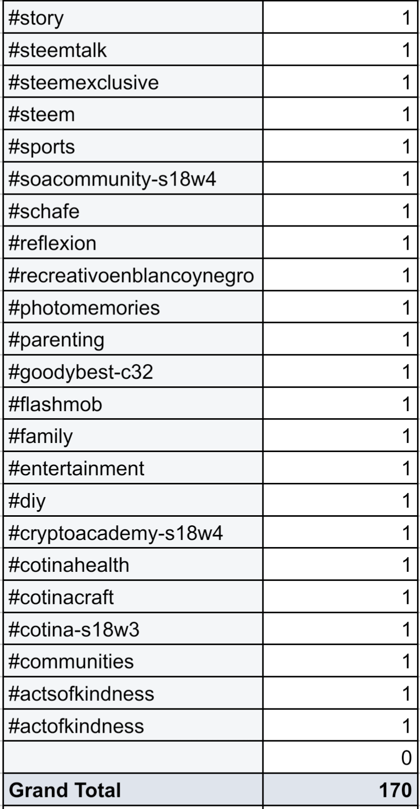Select the #steemexclusive cell

pos(133,82)
